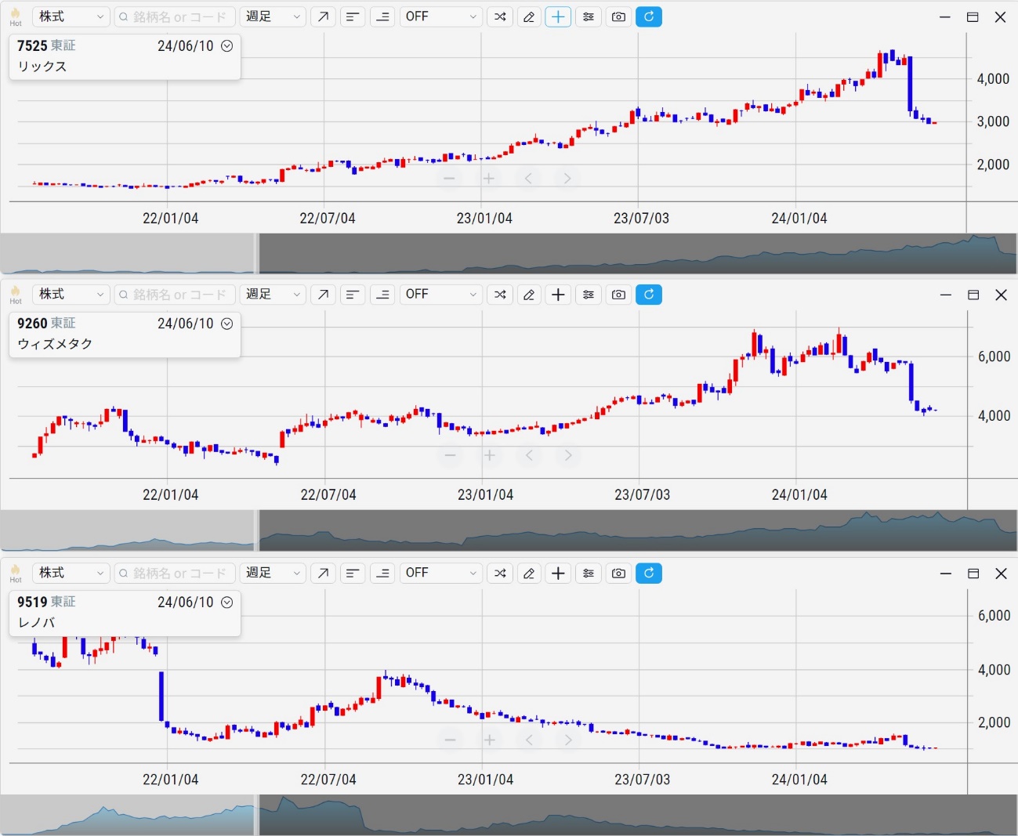Screen dimensions: 1018x836
Task: Toggle the crosshair plus button in the 9260 toolbar
Action: [558, 295]
